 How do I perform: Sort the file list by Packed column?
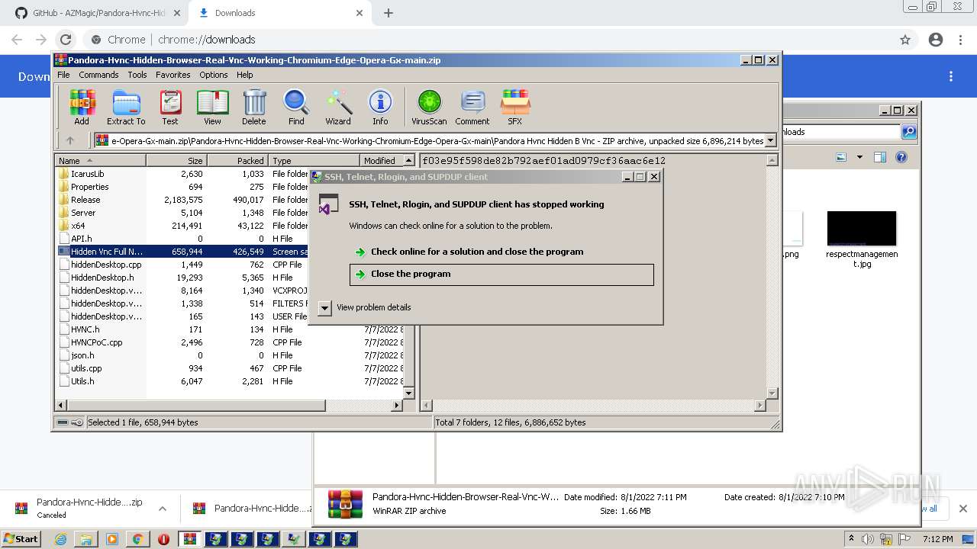pyautogui.click(x=237, y=161)
